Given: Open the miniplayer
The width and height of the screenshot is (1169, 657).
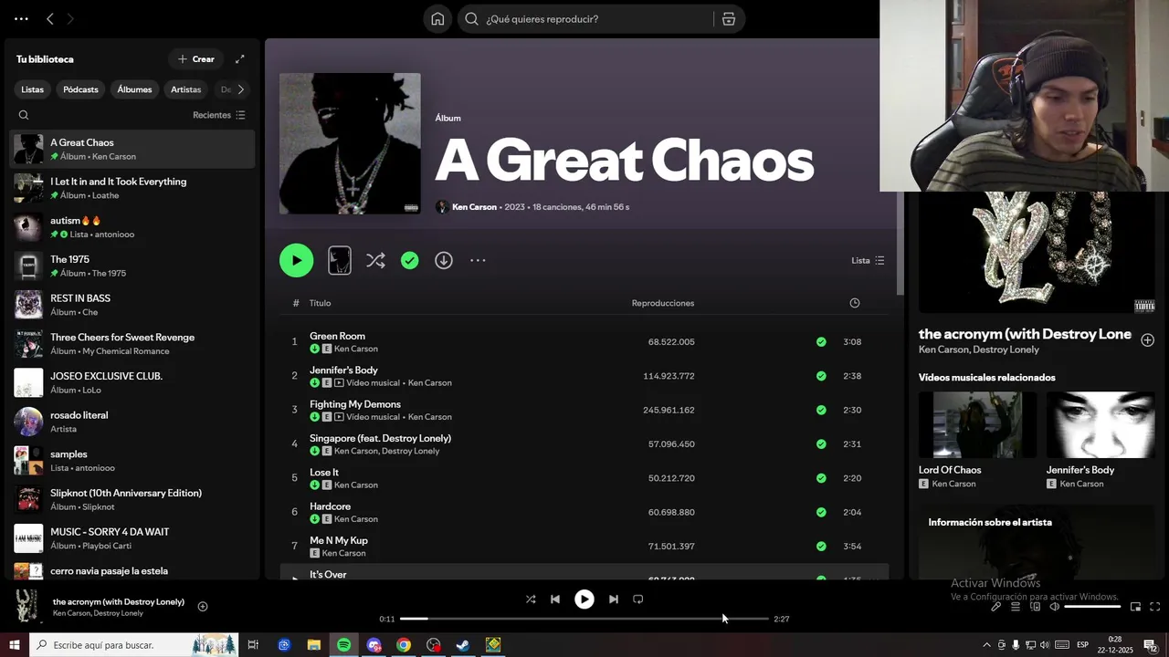Looking at the screenshot, I should point(1135,607).
